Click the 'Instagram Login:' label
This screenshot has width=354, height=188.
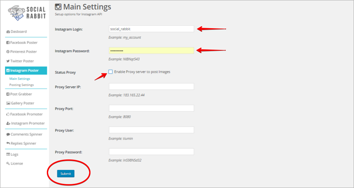tap(69, 29)
